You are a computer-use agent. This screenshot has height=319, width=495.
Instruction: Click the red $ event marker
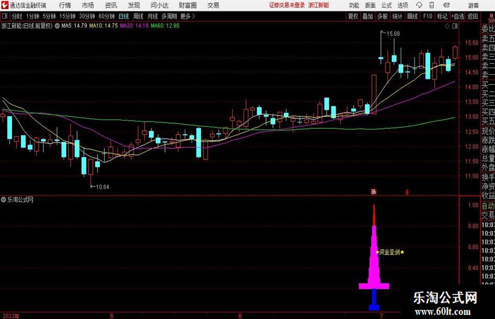[407, 192]
